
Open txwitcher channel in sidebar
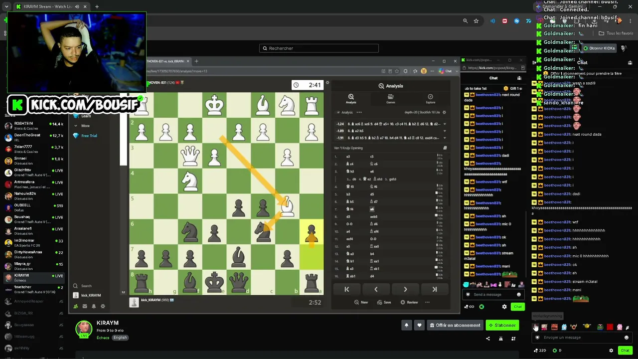point(34,289)
